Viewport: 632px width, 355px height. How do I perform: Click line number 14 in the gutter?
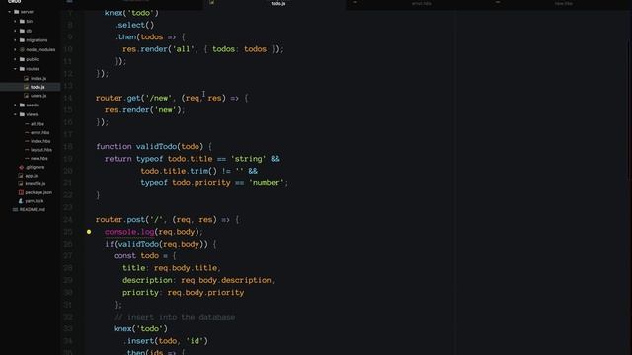68,98
